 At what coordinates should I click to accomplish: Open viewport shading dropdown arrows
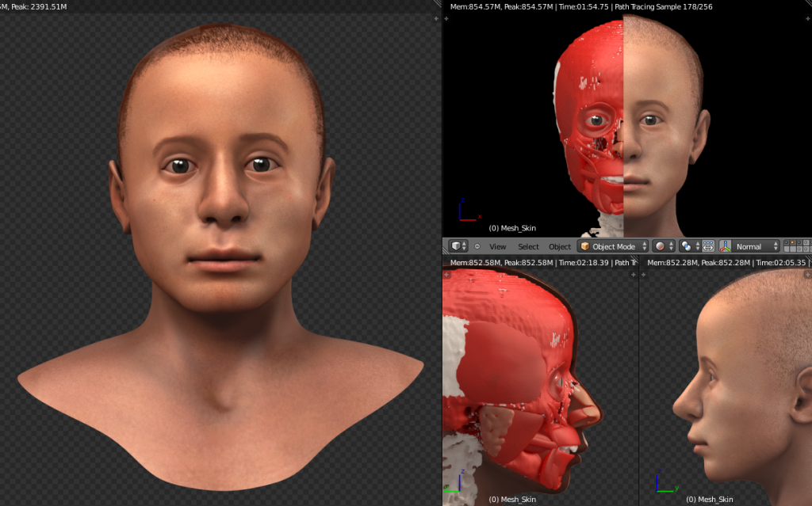671,246
